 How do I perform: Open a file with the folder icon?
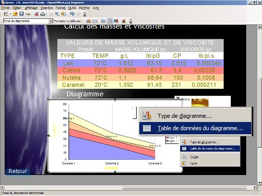[x=15, y=14]
